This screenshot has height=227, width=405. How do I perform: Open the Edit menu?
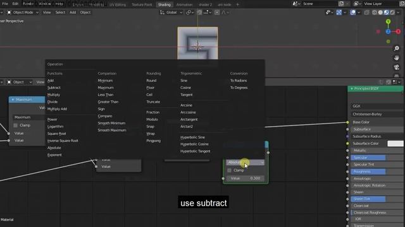pos(15,4)
